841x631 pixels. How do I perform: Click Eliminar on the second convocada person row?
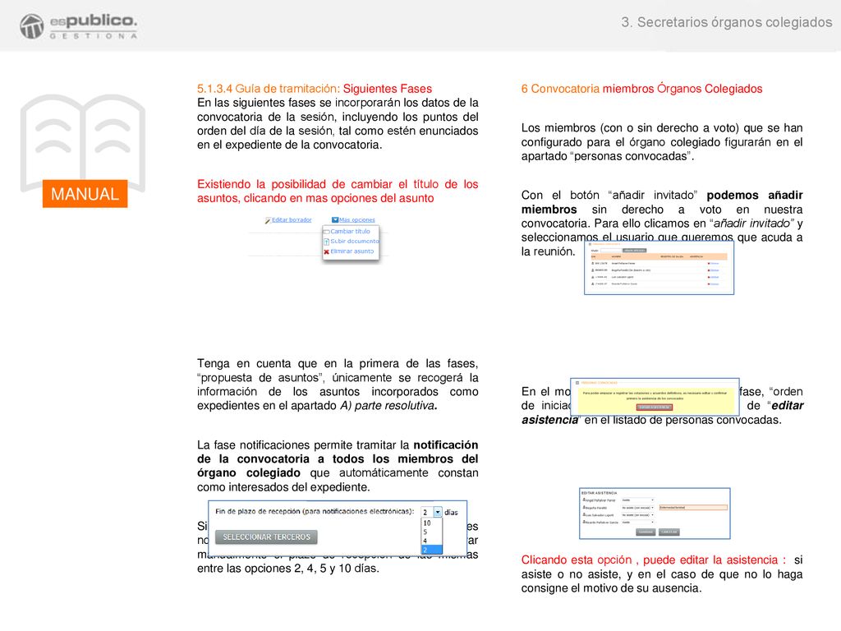(715, 270)
